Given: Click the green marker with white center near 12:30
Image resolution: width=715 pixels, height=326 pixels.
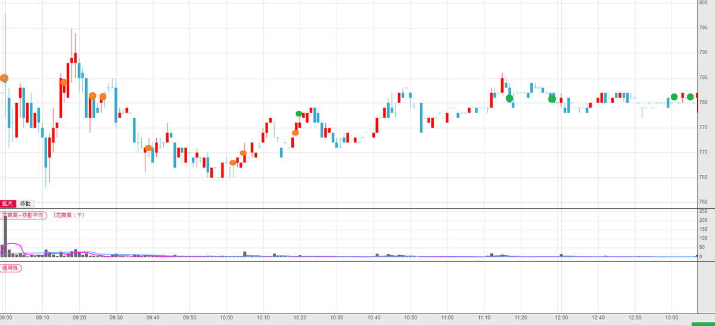Looking at the screenshot, I should (x=552, y=99).
